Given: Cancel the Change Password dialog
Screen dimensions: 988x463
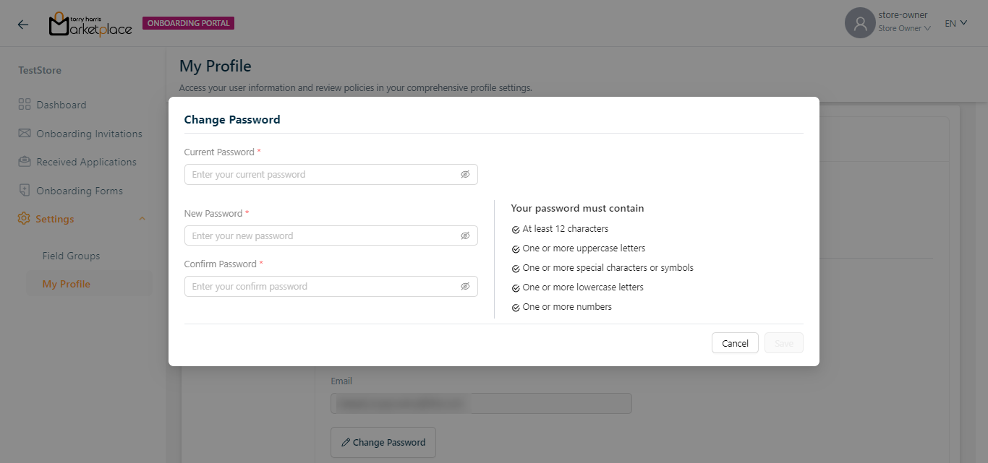Looking at the screenshot, I should pos(735,343).
